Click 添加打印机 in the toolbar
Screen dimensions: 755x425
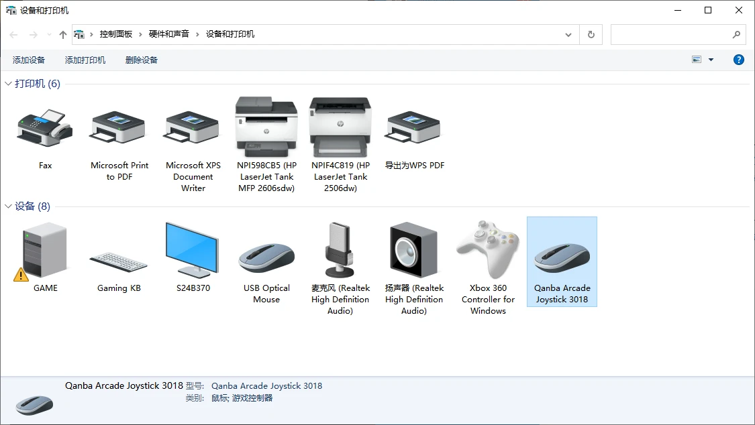coord(85,60)
